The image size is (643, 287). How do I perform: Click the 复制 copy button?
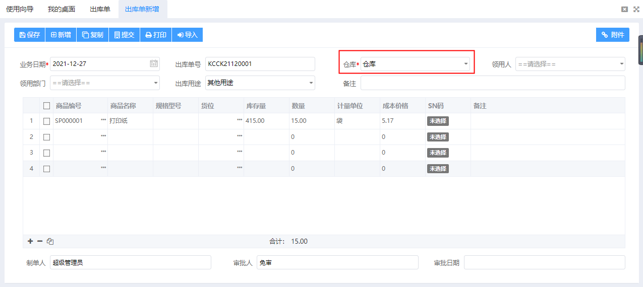[92, 35]
